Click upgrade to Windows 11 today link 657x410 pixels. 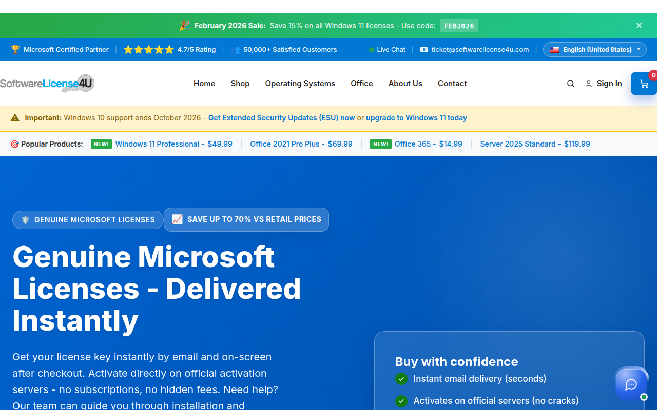click(416, 118)
